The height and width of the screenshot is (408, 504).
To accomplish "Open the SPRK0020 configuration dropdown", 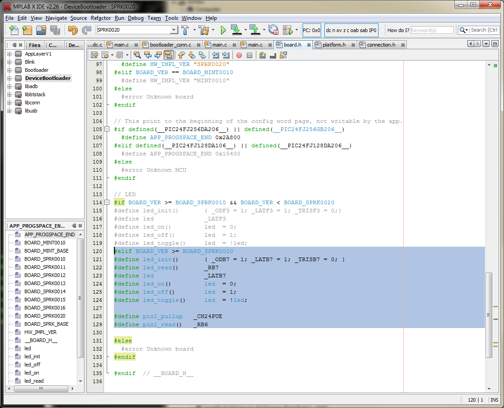I will [x=174, y=30].
